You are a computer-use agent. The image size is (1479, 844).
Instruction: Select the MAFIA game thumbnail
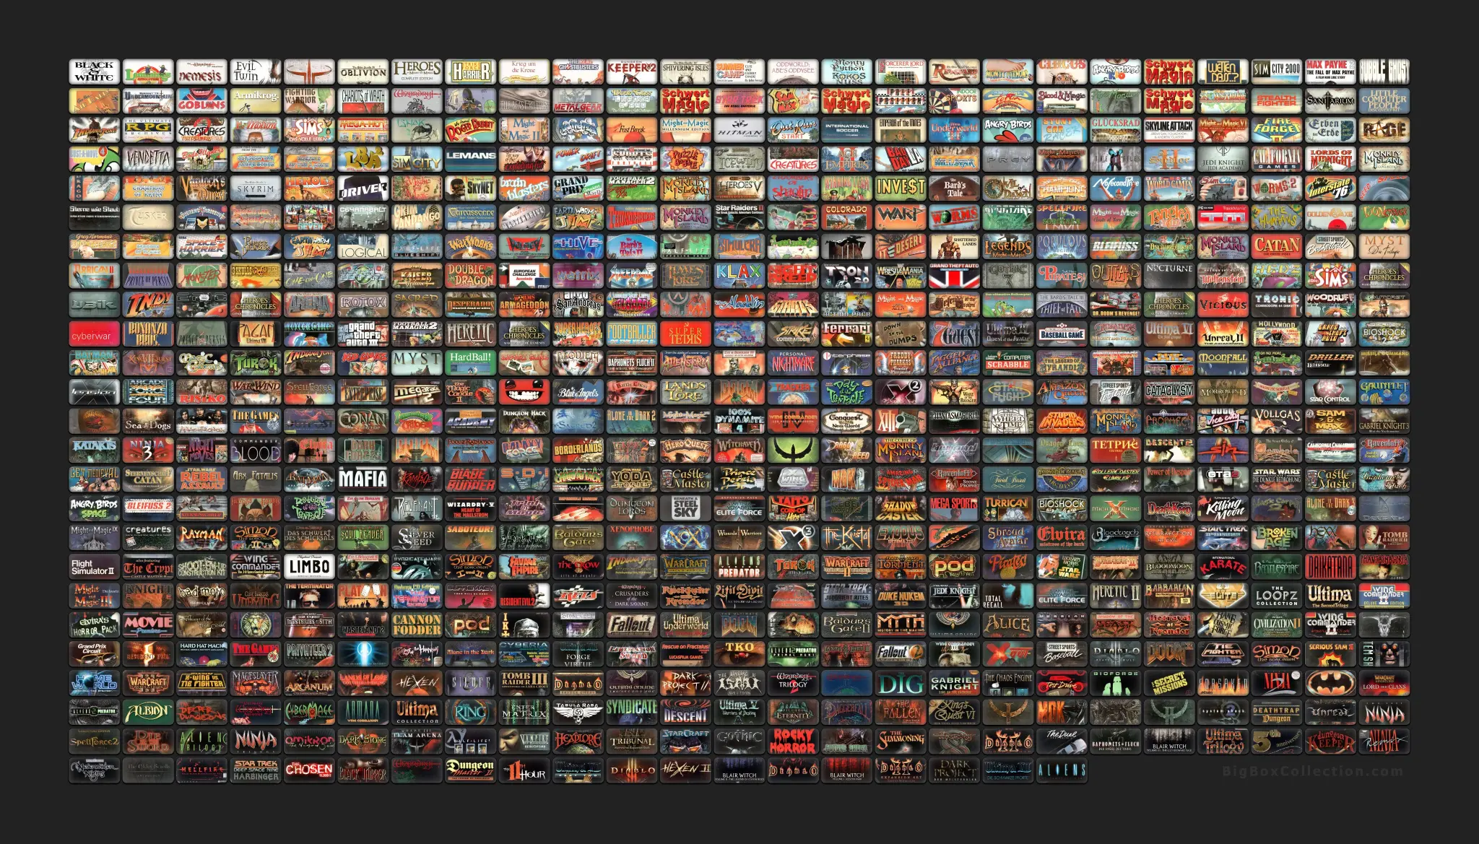pyautogui.click(x=363, y=479)
